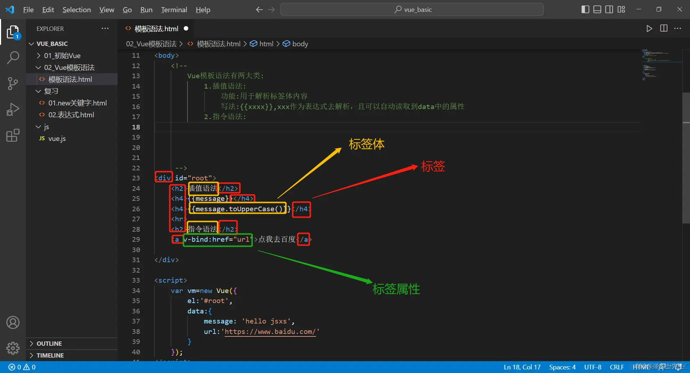Open the Search view in activity bar

click(13, 57)
